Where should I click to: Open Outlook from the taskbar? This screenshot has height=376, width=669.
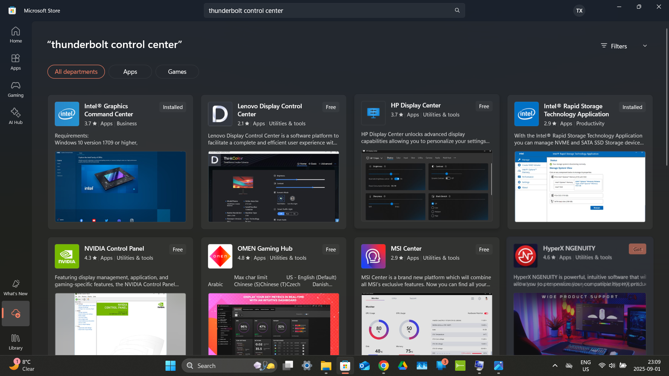pyautogui.click(x=364, y=366)
